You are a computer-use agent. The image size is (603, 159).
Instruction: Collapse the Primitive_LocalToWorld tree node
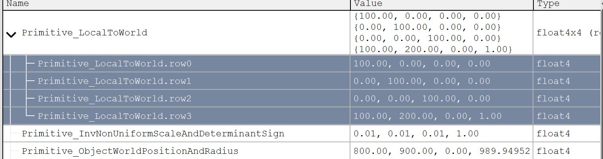pyautogui.click(x=12, y=34)
